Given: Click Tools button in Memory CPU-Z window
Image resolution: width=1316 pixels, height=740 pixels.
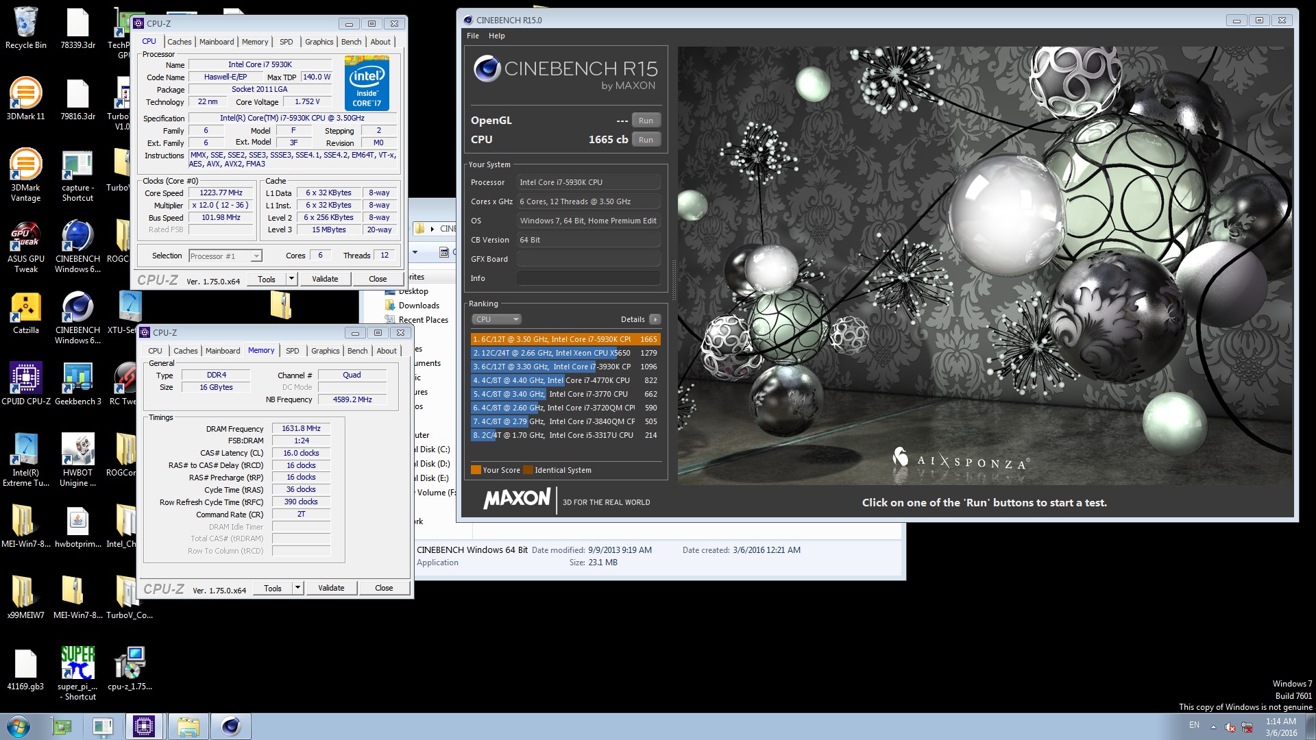Looking at the screenshot, I should [273, 588].
